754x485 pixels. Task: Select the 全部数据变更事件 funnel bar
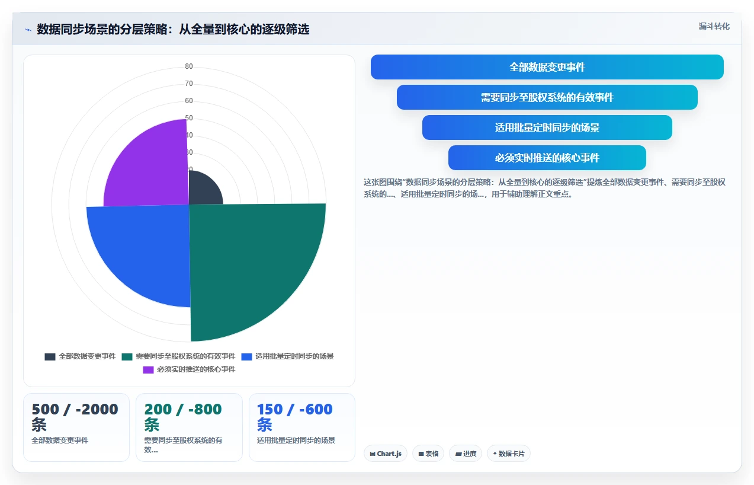click(547, 67)
